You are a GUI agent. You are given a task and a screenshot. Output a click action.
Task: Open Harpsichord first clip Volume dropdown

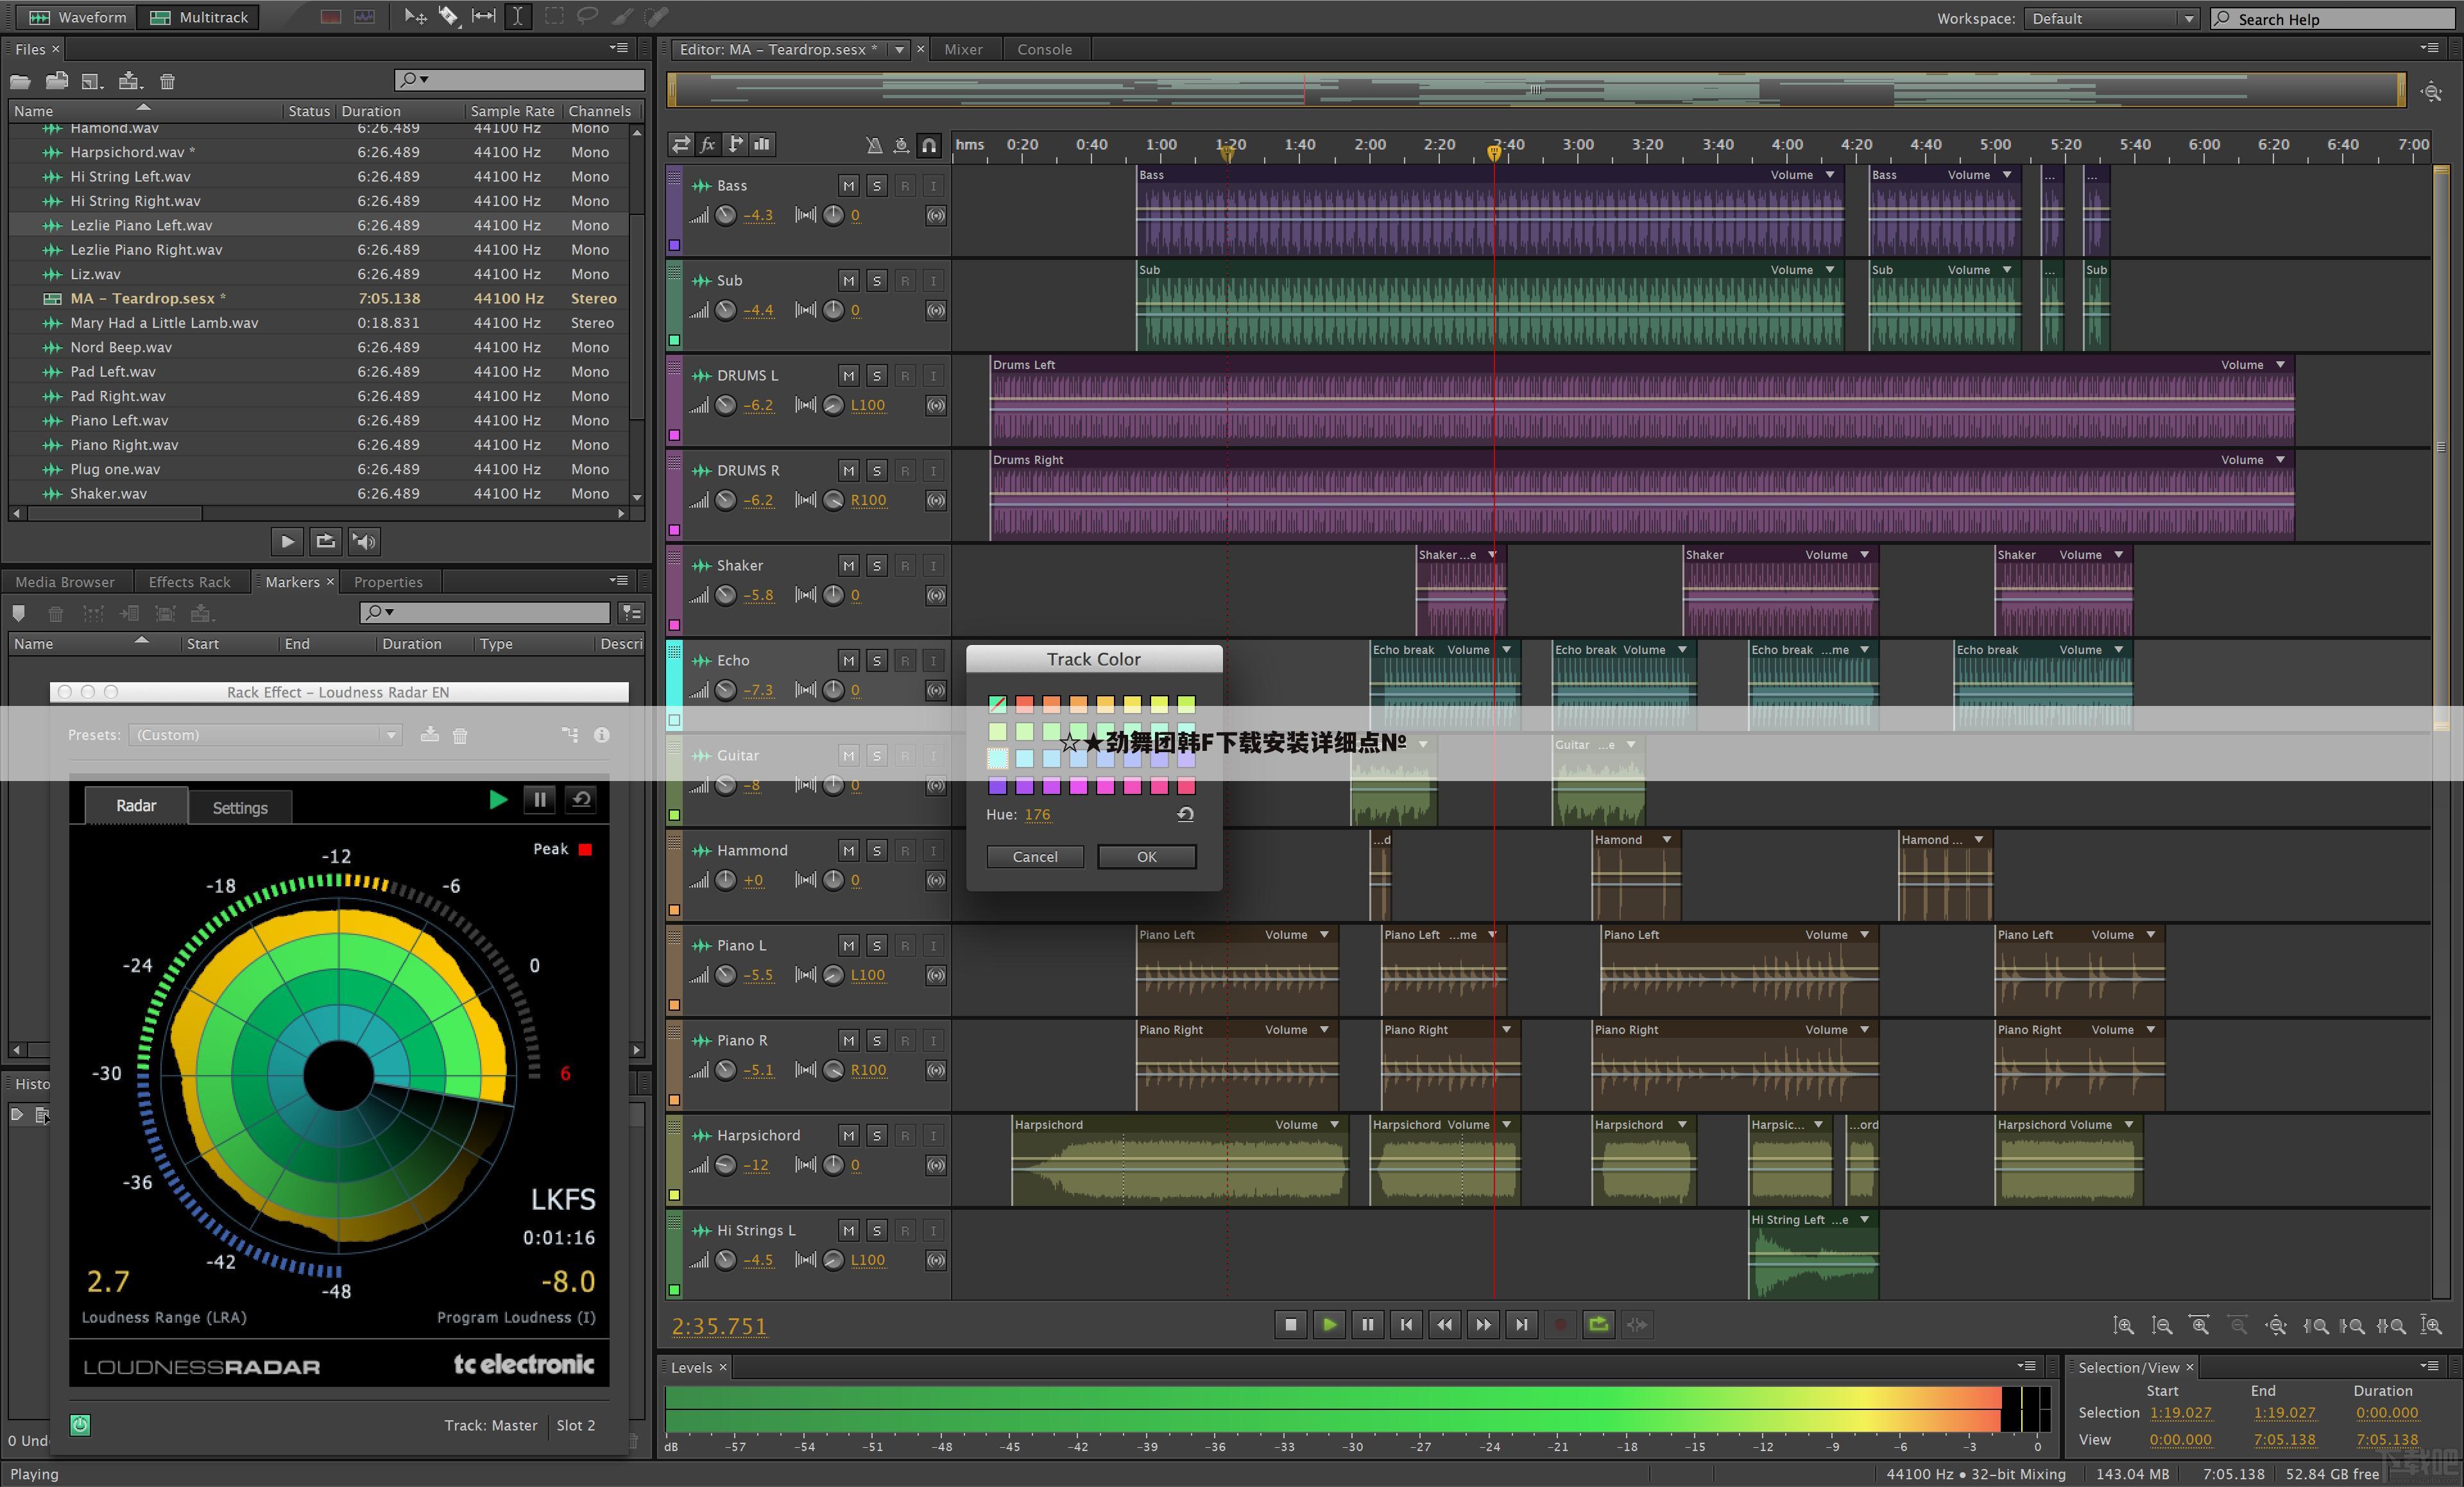click(1334, 1125)
